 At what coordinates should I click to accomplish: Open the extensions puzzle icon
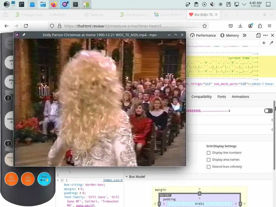coord(260,26)
